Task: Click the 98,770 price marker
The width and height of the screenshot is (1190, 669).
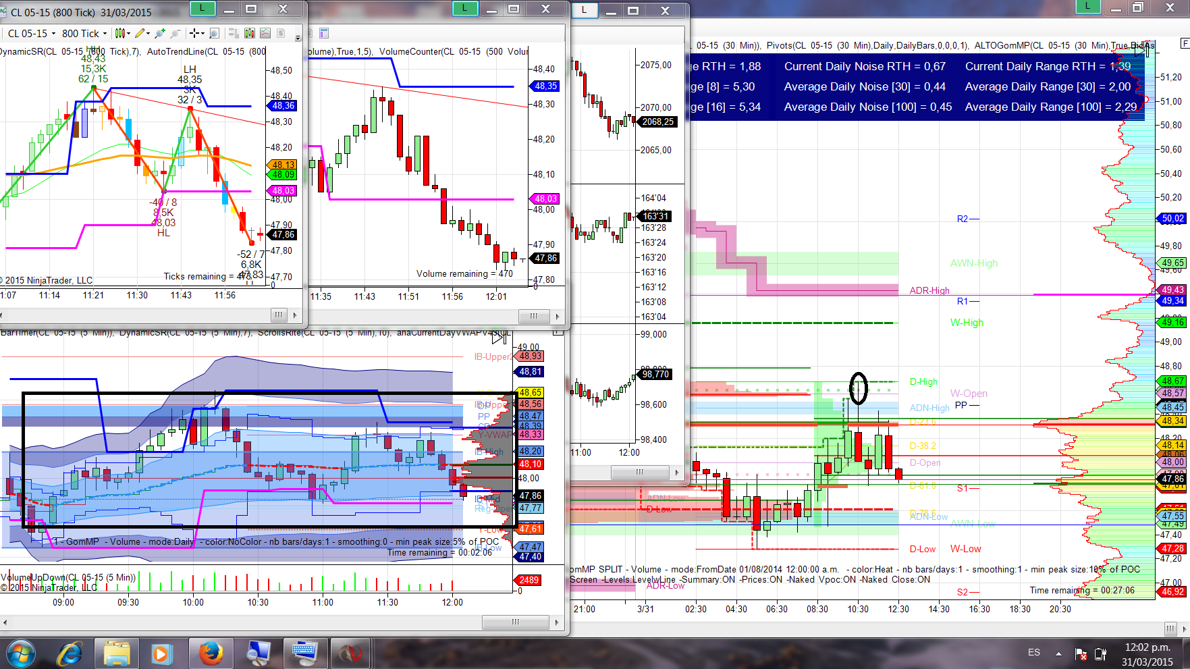Action: tap(655, 375)
